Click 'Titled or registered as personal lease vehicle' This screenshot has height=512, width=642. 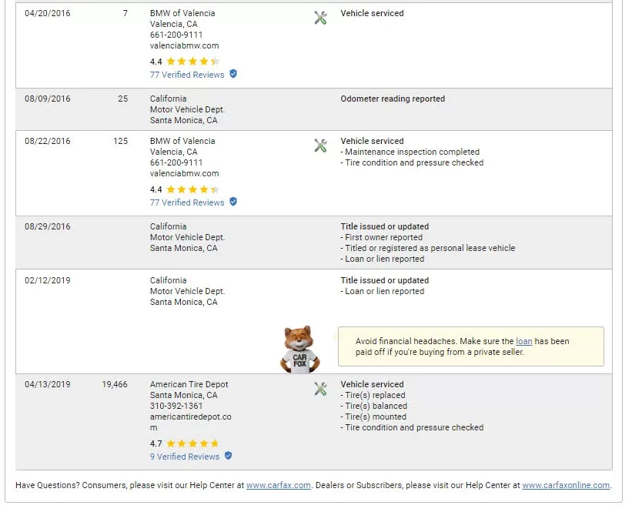[x=428, y=248]
